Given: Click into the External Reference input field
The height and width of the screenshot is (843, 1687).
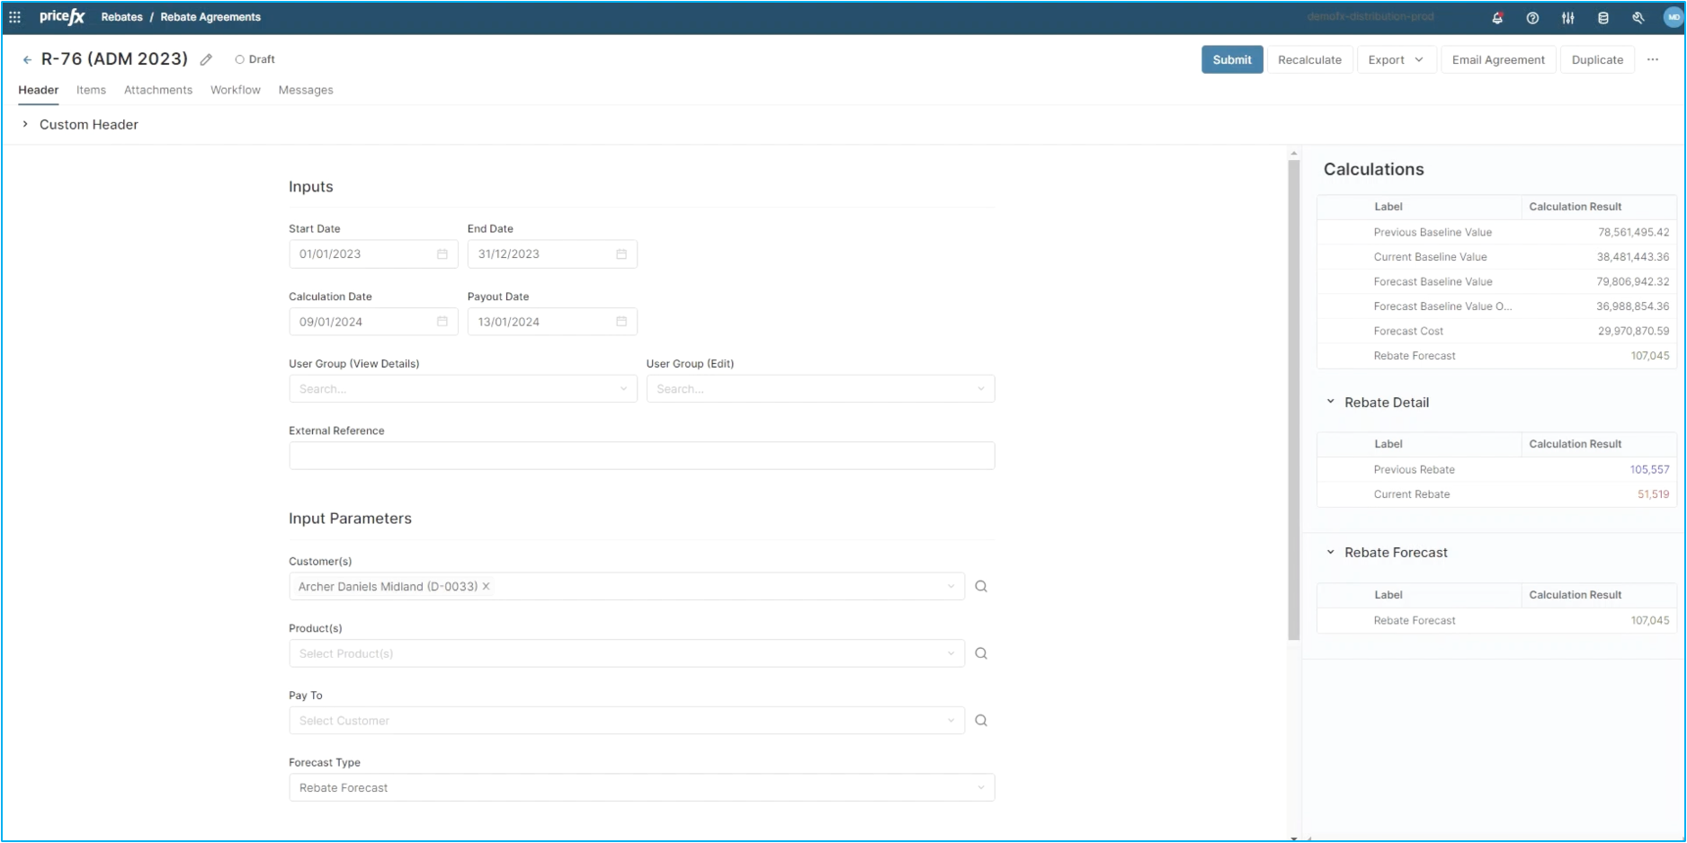Looking at the screenshot, I should click(641, 457).
